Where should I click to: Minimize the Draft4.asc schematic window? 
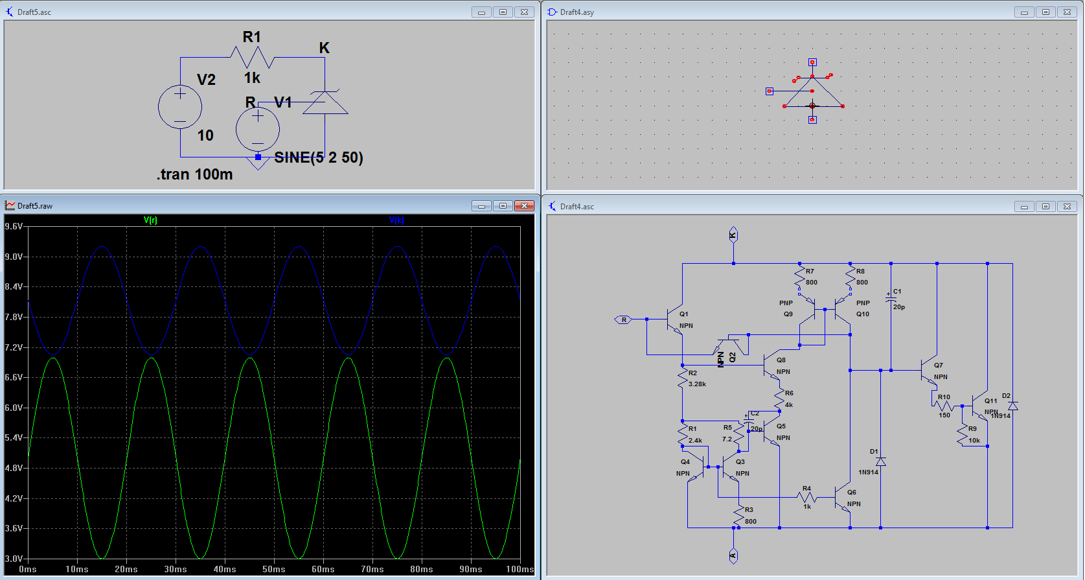click(1024, 206)
